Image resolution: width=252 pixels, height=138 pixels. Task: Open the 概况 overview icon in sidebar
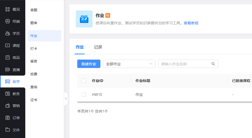[8, 9]
